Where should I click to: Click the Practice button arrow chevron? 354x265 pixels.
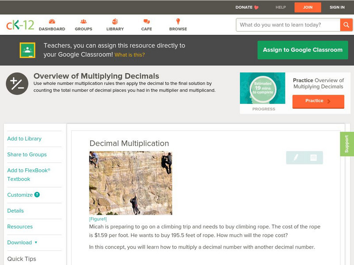pyautogui.click(x=329, y=101)
